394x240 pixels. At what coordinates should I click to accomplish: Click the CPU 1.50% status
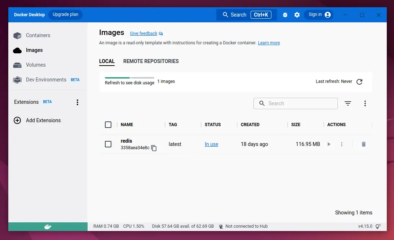coord(134,226)
